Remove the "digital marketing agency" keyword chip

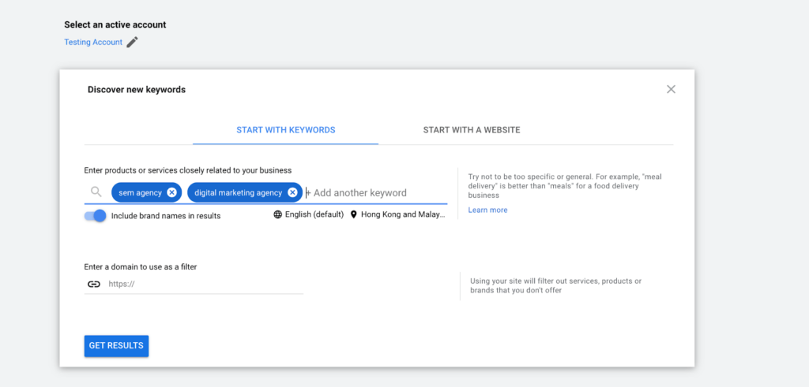pyautogui.click(x=292, y=192)
